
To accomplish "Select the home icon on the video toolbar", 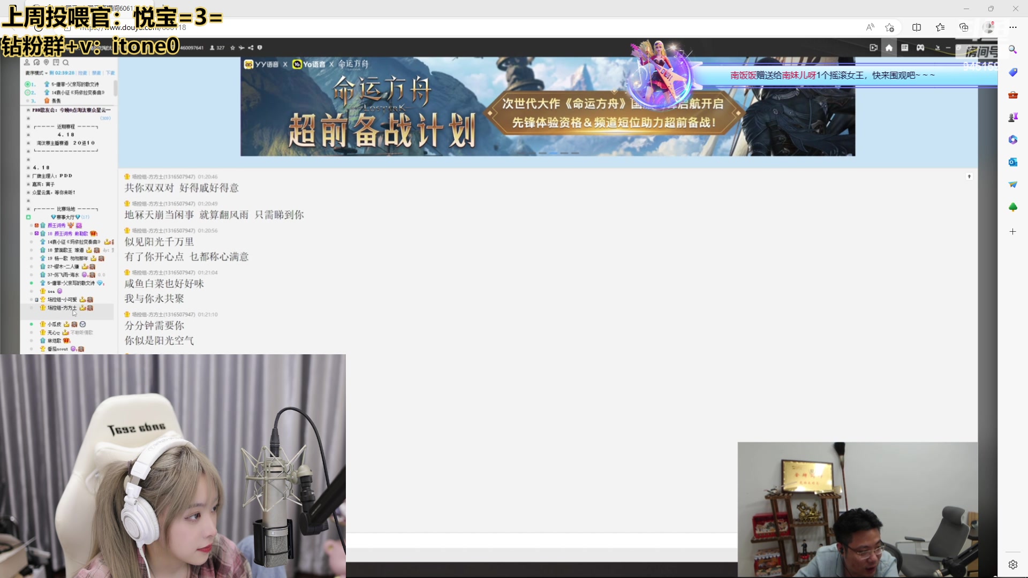I will [x=889, y=48].
